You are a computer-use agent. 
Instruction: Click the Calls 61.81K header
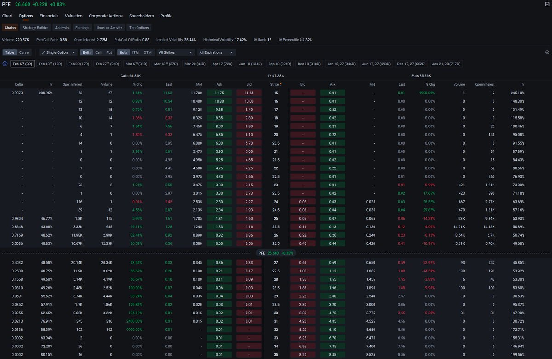pos(131,75)
